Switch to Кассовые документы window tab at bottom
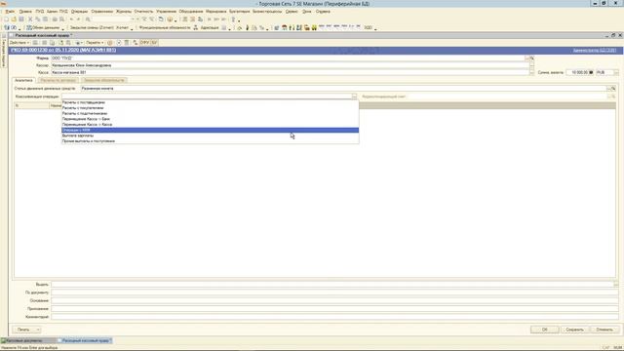Screen dimensions: 624x351 pos(27,340)
